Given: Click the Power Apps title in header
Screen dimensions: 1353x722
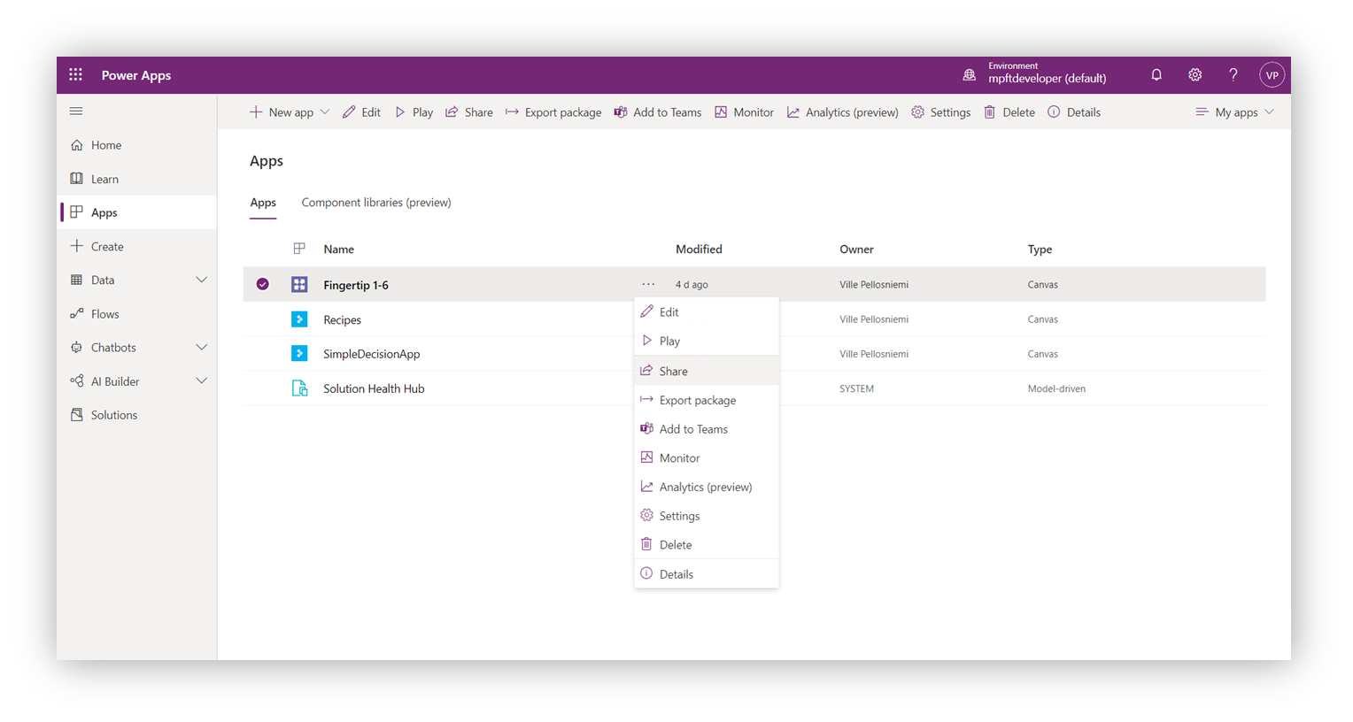Looking at the screenshot, I should (136, 75).
